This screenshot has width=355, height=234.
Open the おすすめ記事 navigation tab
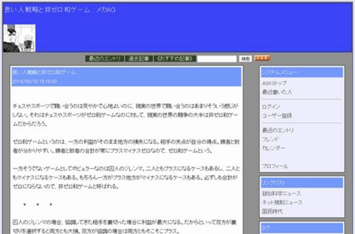pyautogui.click(x=175, y=58)
